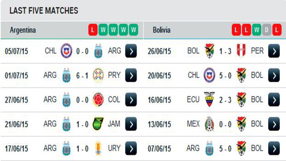Click Peru crest in 26/06/15 match
The height and width of the screenshot is (161, 286).
coord(241,51)
